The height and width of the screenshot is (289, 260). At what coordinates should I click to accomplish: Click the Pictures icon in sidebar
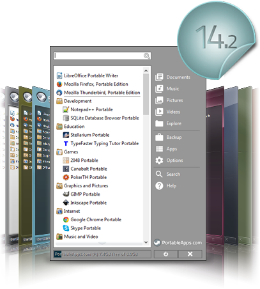[159, 100]
